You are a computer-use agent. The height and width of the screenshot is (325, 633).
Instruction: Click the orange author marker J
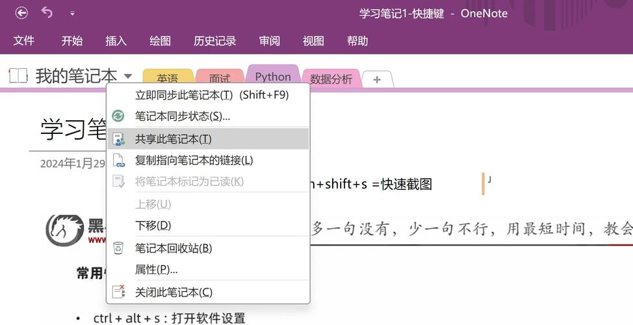[x=487, y=183]
